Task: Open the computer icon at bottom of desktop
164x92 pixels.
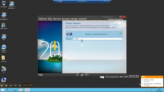Action: click(4, 80)
